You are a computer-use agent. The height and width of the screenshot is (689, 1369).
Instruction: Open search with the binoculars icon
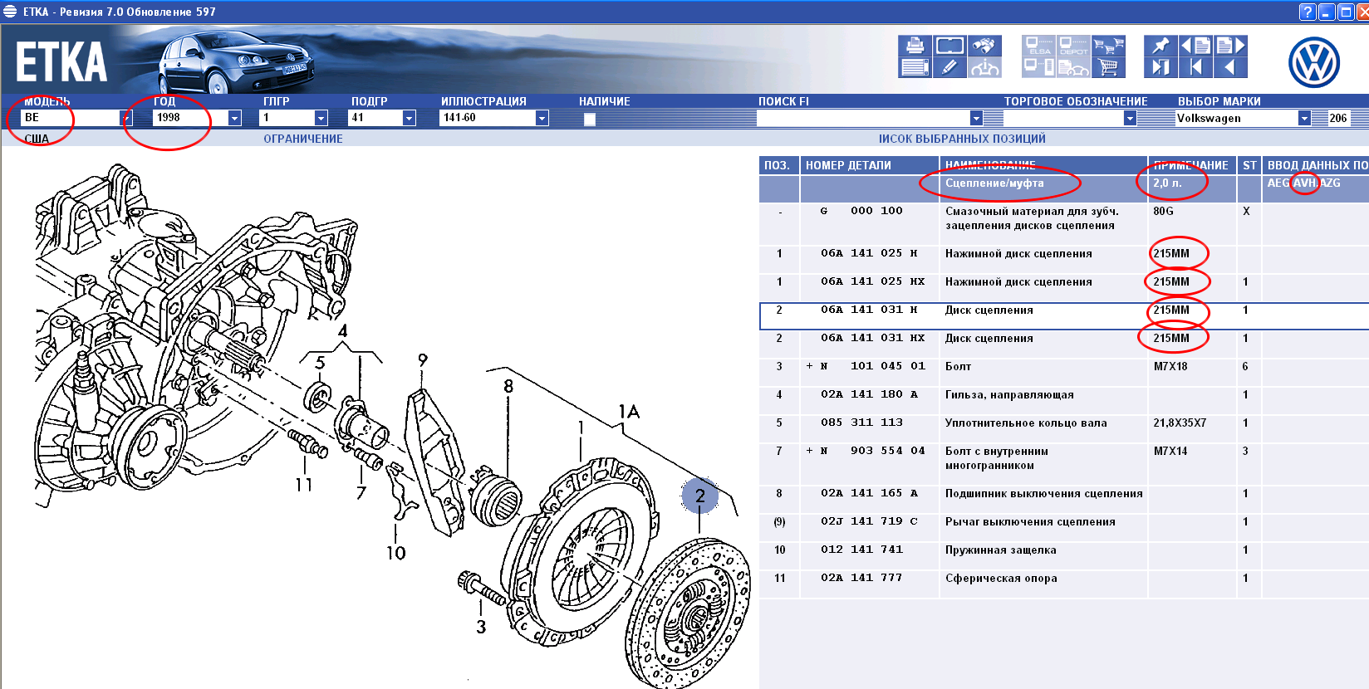(984, 46)
